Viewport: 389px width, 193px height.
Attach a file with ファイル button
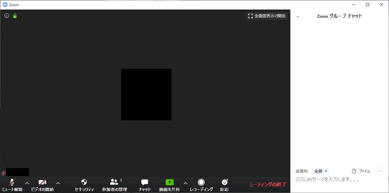361,171
